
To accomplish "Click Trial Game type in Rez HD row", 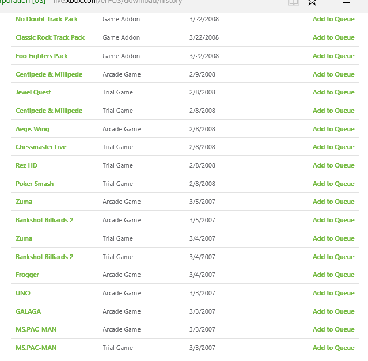I will (x=117, y=165).
